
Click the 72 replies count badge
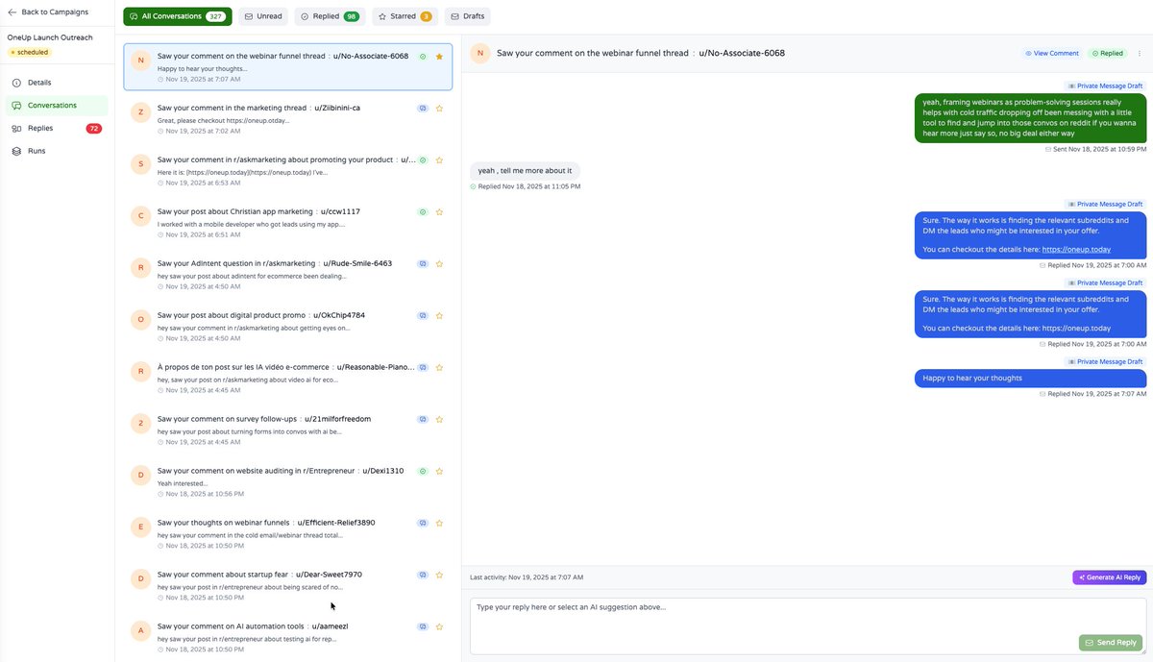[94, 129]
